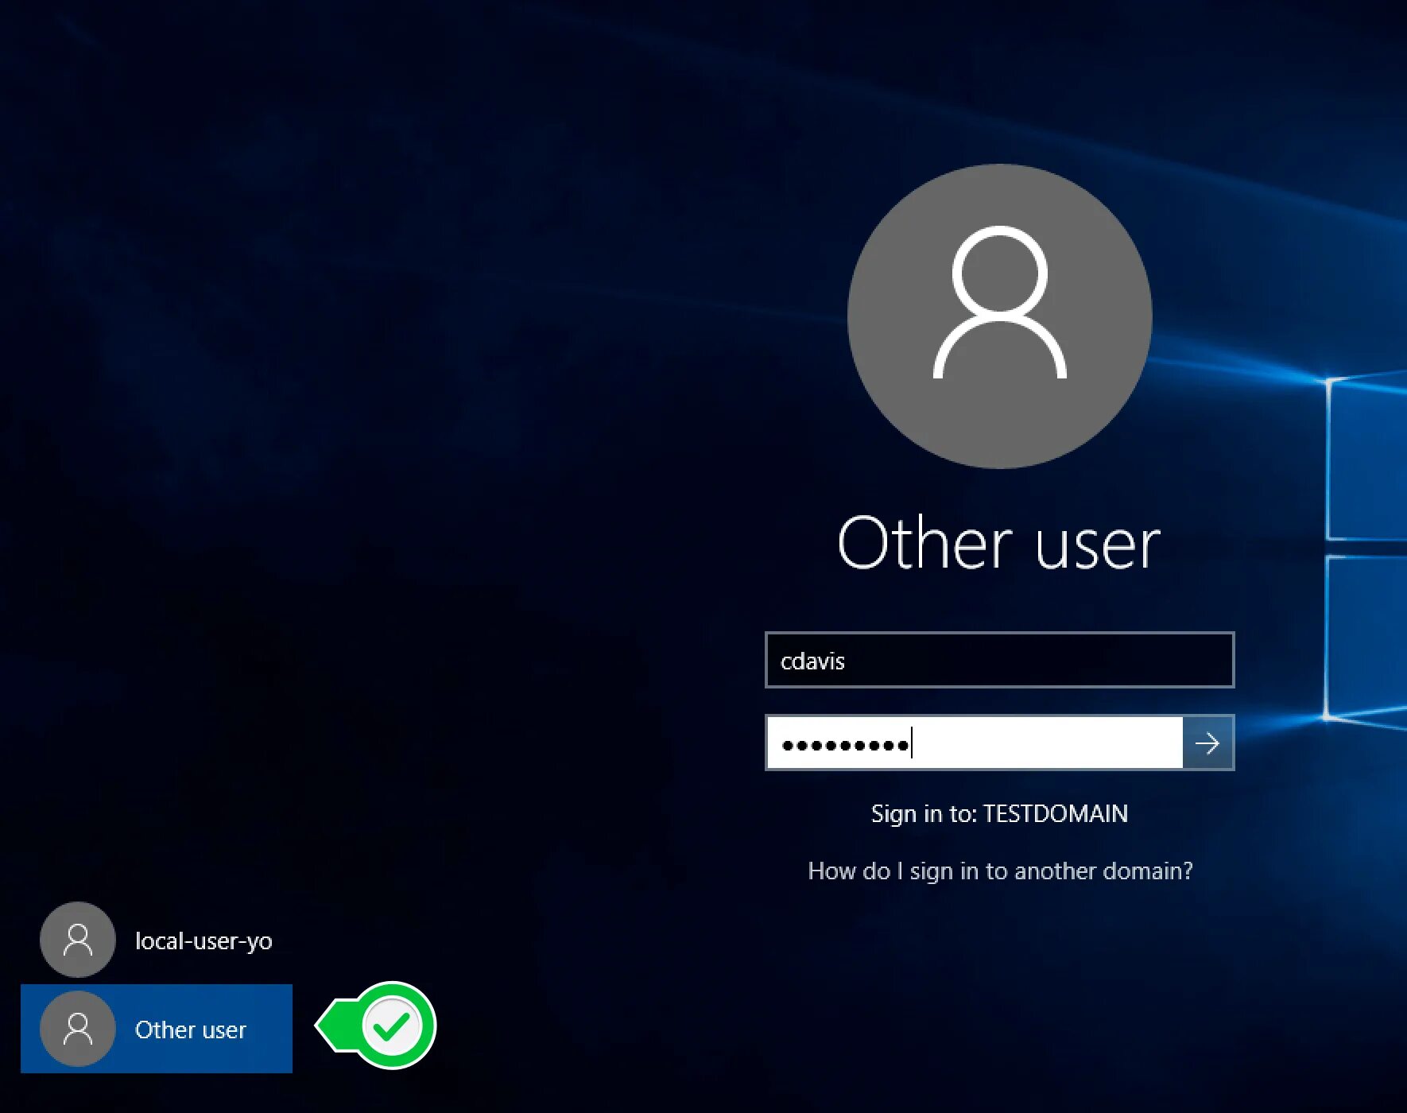Select the local-user-yo account
The height and width of the screenshot is (1113, 1407).
tap(157, 940)
